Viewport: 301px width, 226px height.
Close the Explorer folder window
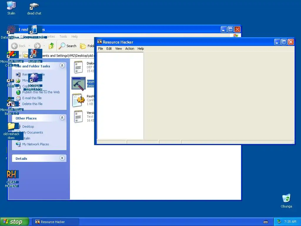tap(238, 29)
